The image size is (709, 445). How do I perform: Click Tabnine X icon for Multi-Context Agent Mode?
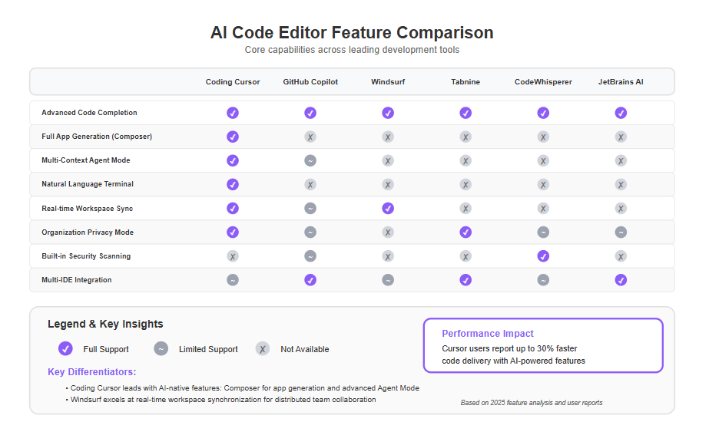coord(465,160)
